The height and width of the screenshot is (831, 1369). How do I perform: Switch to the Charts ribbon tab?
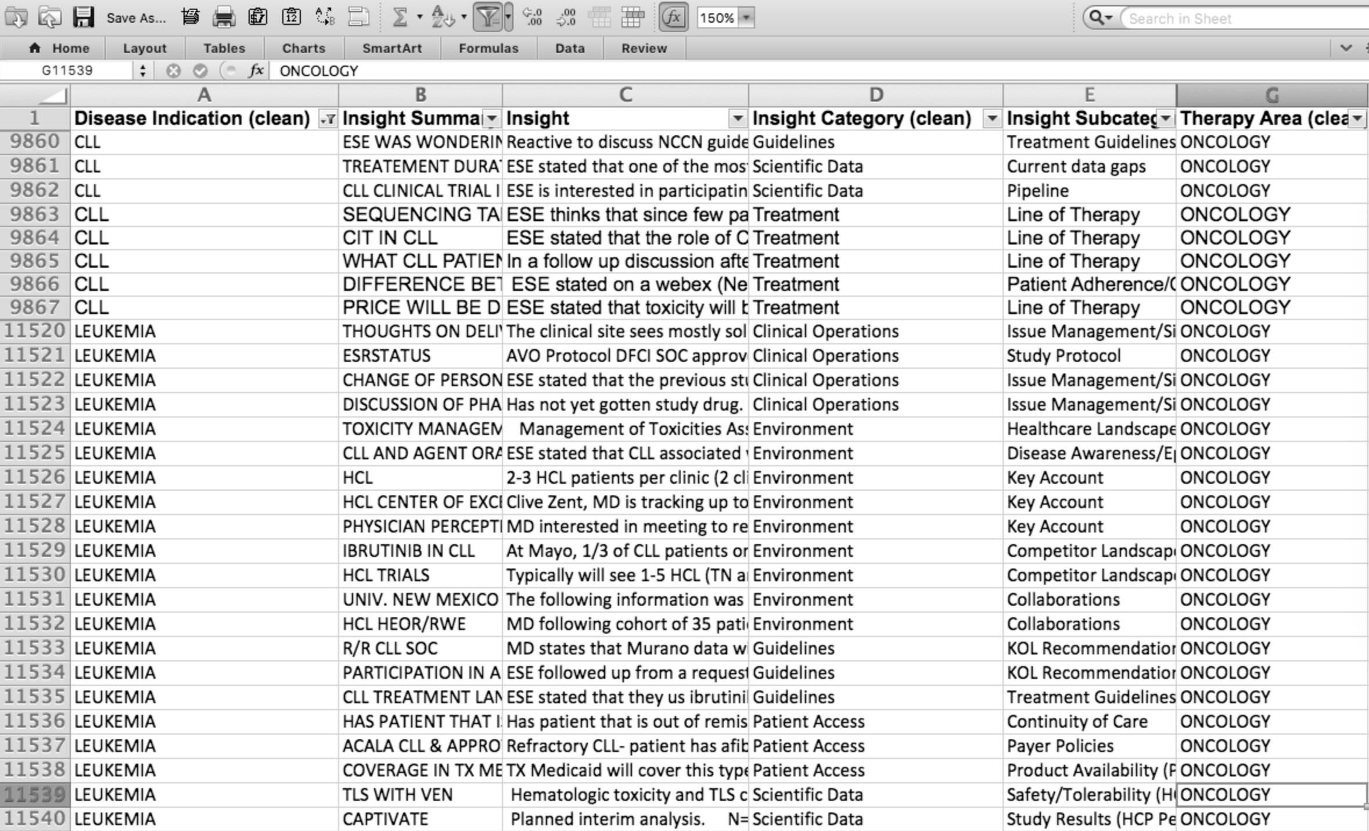click(304, 48)
